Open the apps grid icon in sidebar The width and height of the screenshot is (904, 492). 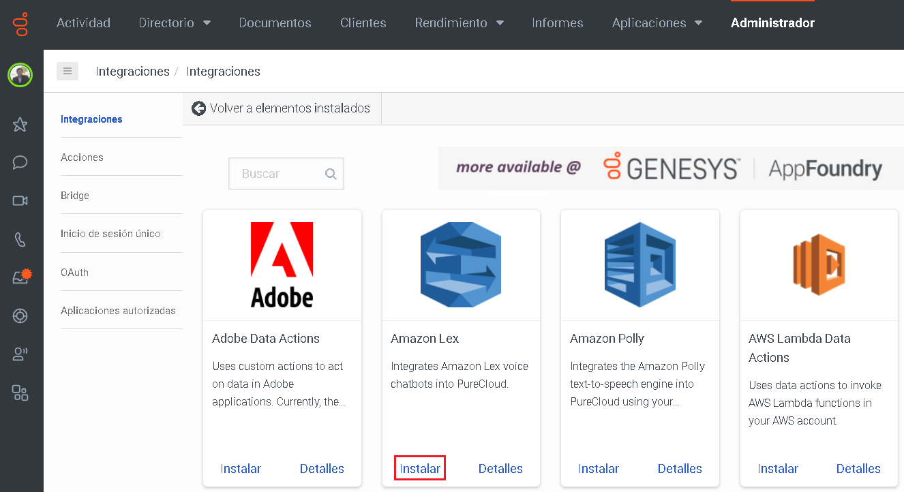point(20,393)
